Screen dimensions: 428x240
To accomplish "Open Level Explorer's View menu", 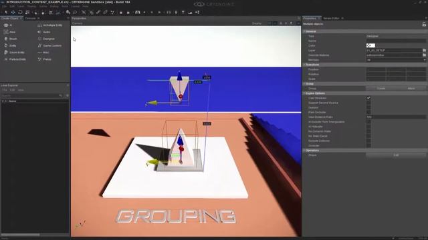I will [x=21, y=90].
